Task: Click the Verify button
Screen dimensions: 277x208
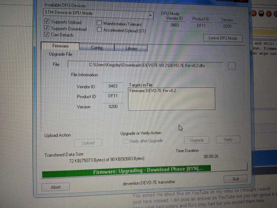Action: tap(228, 140)
